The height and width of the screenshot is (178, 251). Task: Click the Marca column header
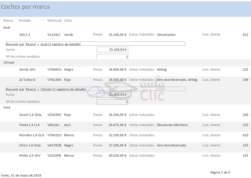click(8, 21)
